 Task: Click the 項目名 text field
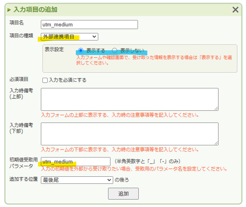89,24
